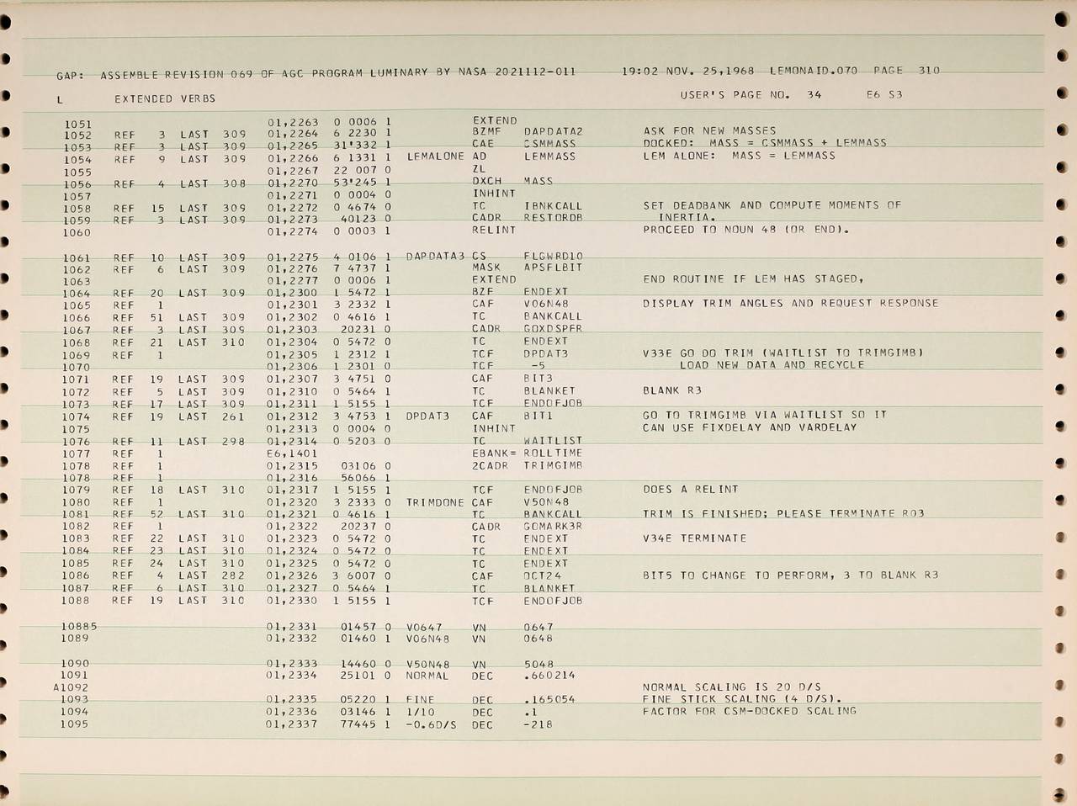Click comment 'FINE STICK SCALING (4 D/S).'
The image size is (1077, 806).
click(742, 699)
